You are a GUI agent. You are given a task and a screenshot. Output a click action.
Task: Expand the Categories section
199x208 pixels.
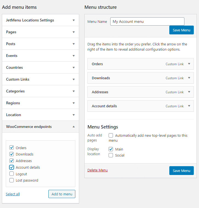(x=40, y=91)
